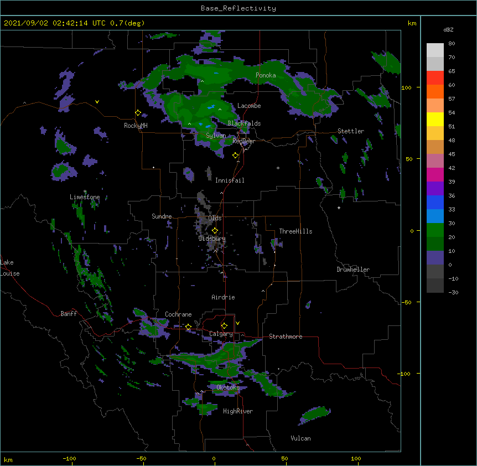
Task: Click the Ponoka city label
Action: [x=266, y=75]
